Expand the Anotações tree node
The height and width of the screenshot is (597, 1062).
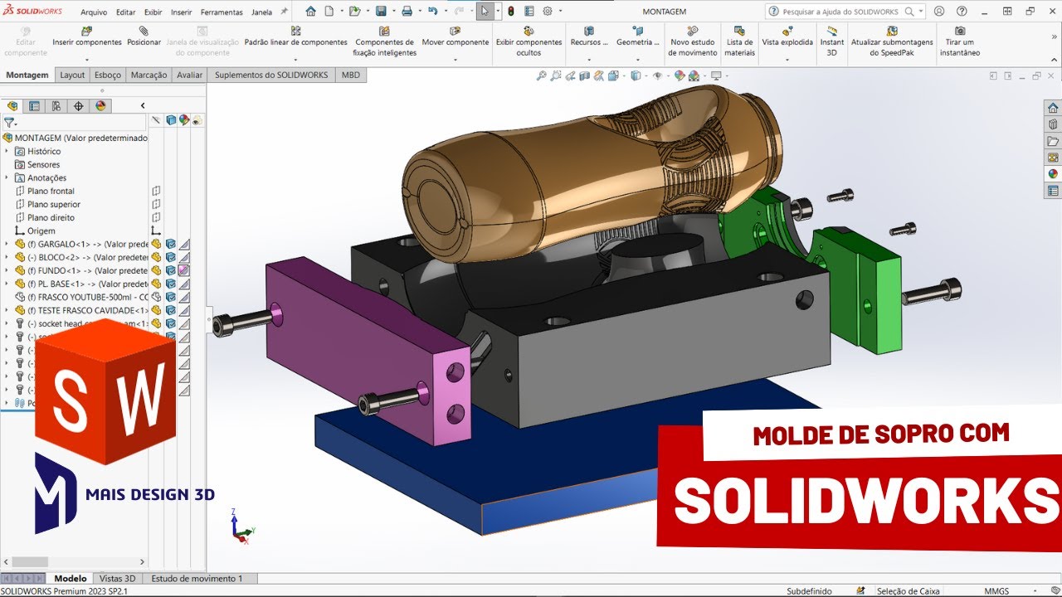point(7,177)
